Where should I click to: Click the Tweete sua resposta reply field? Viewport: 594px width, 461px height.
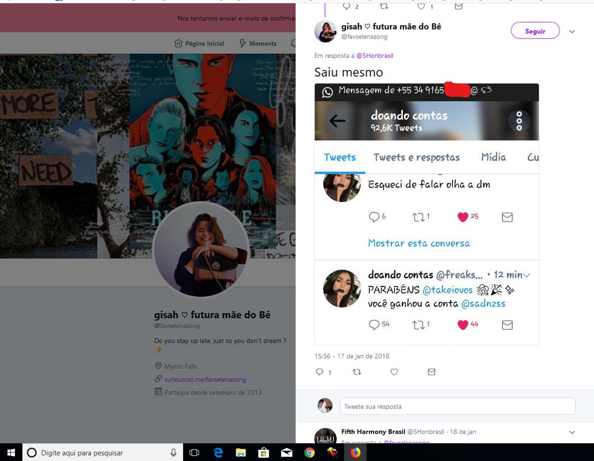(x=457, y=406)
